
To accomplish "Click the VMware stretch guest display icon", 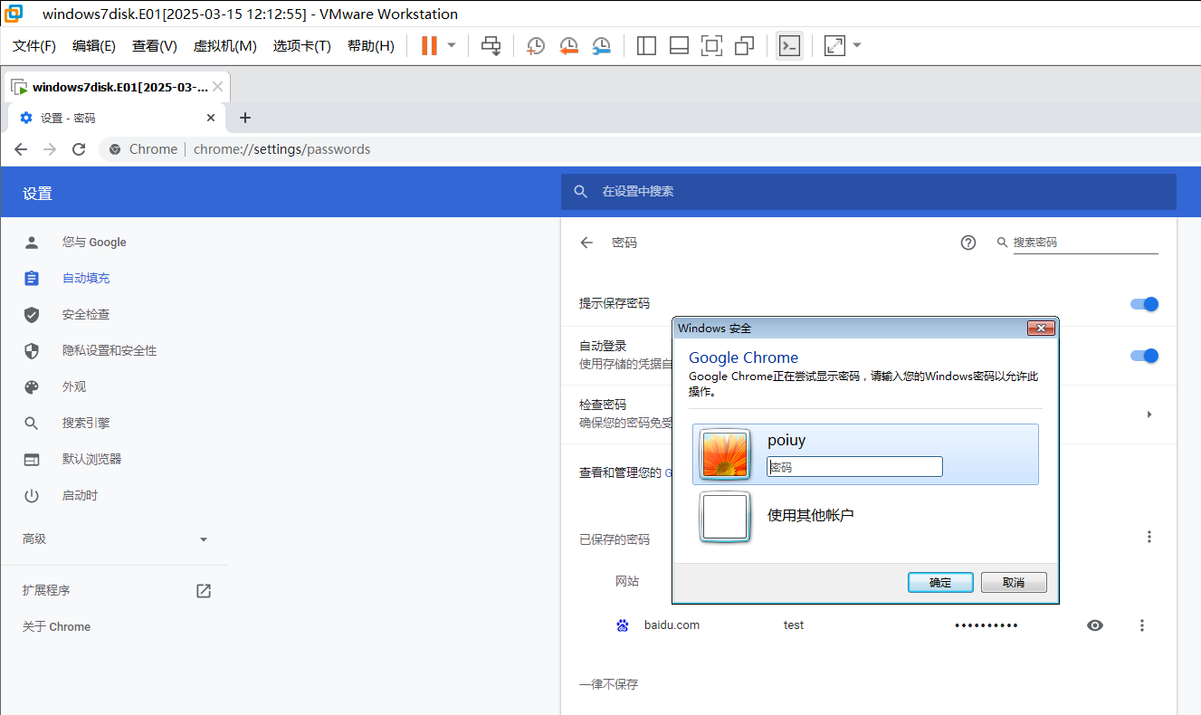I will pyautogui.click(x=834, y=45).
